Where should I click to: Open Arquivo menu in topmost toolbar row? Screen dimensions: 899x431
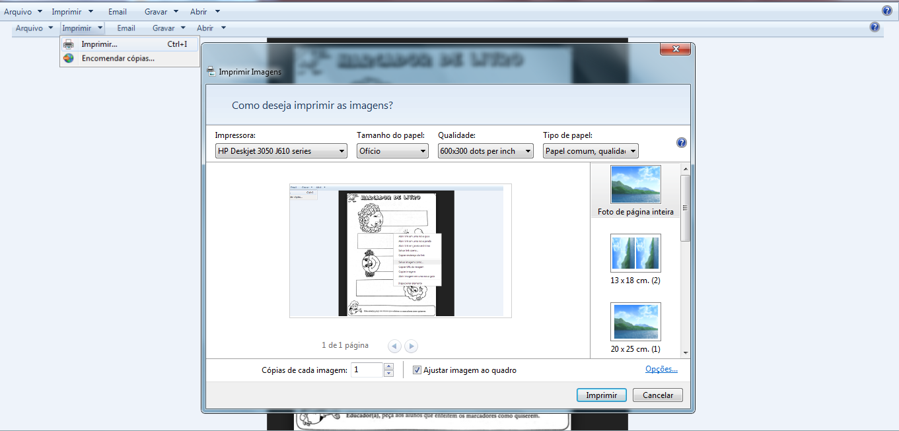click(23, 11)
